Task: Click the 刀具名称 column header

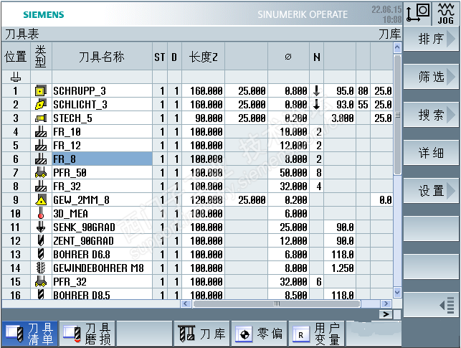Action: [x=101, y=57]
